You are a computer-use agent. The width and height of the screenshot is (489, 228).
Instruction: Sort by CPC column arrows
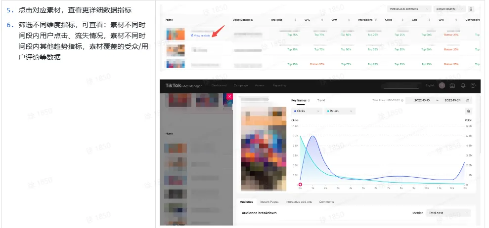point(322,20)
